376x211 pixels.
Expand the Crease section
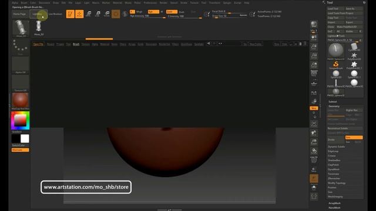[x=331, y=156]
